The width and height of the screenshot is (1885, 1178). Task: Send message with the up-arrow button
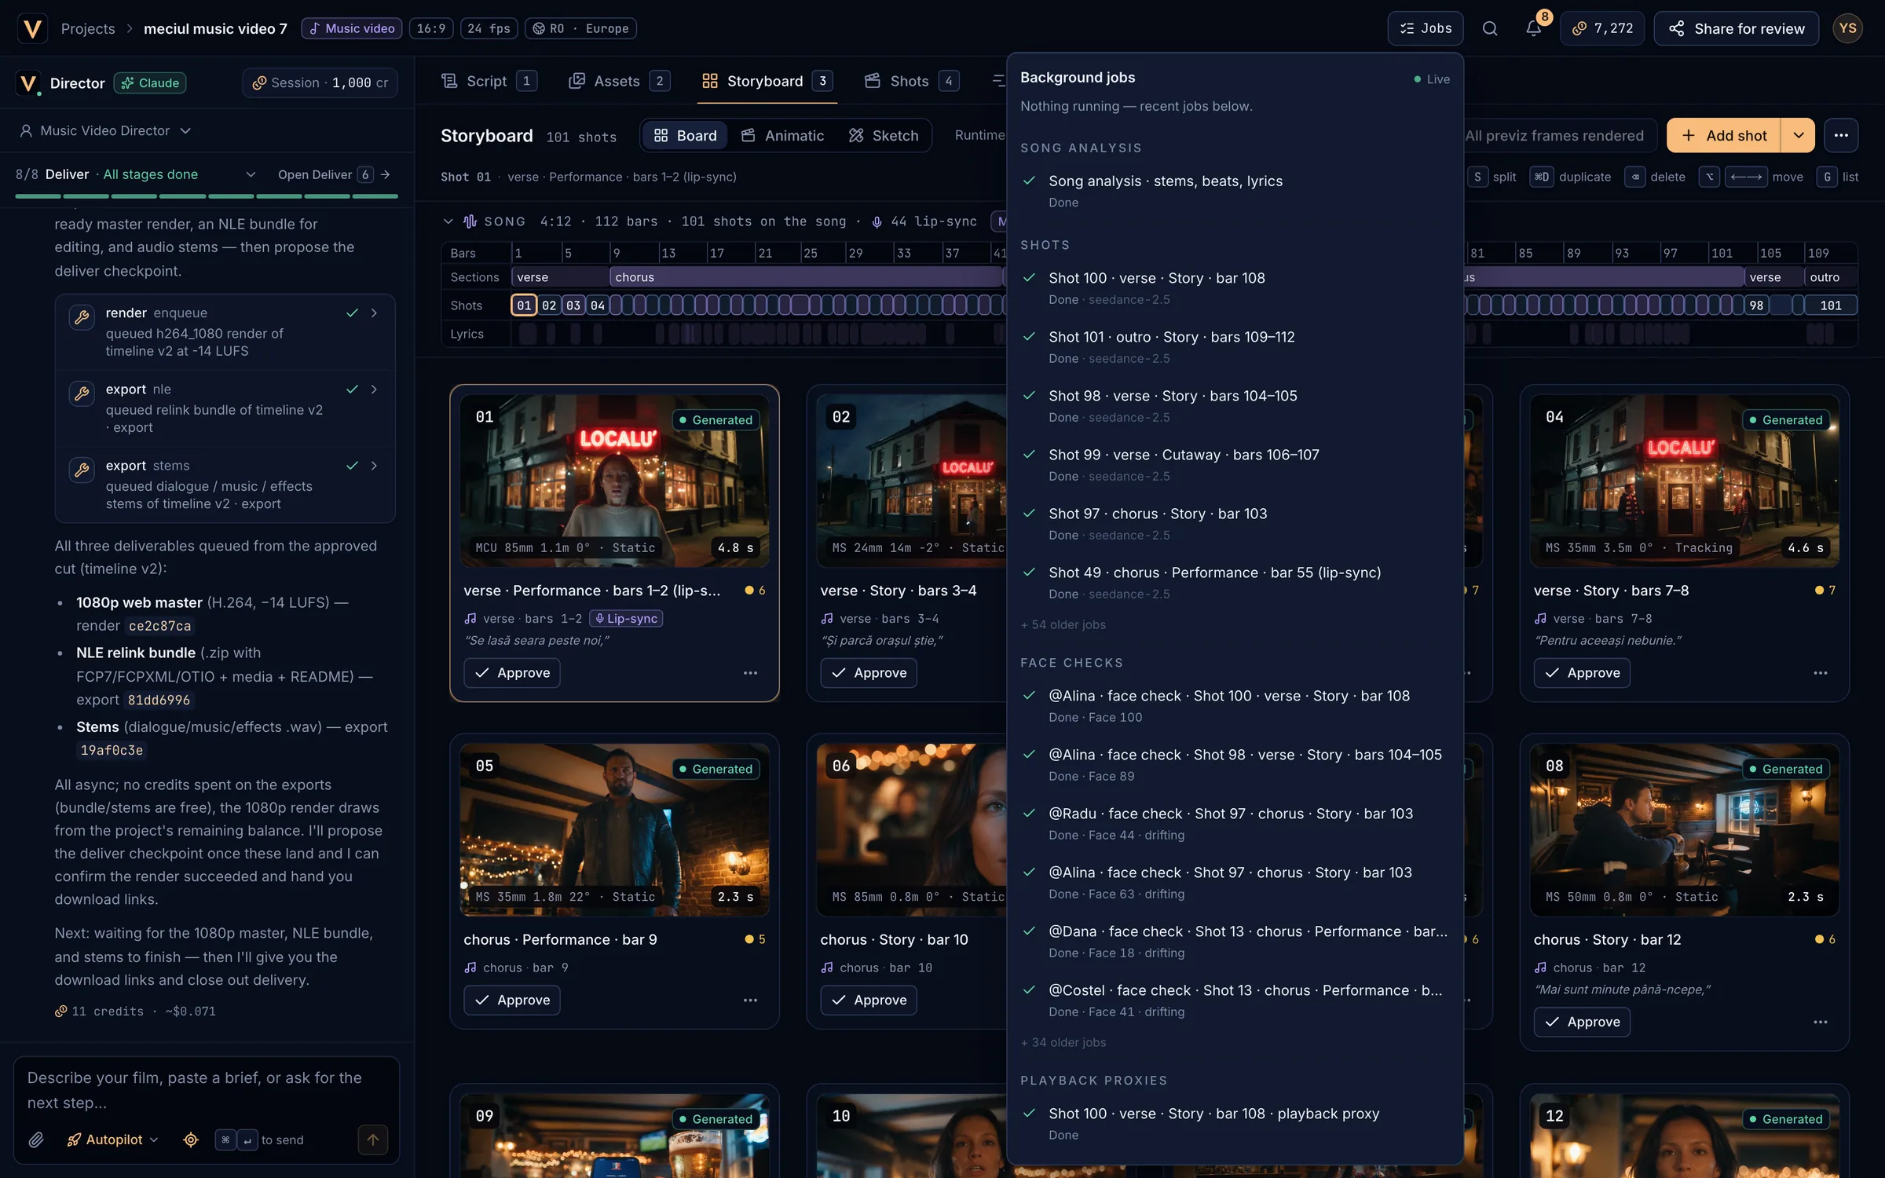point(373,1140)
